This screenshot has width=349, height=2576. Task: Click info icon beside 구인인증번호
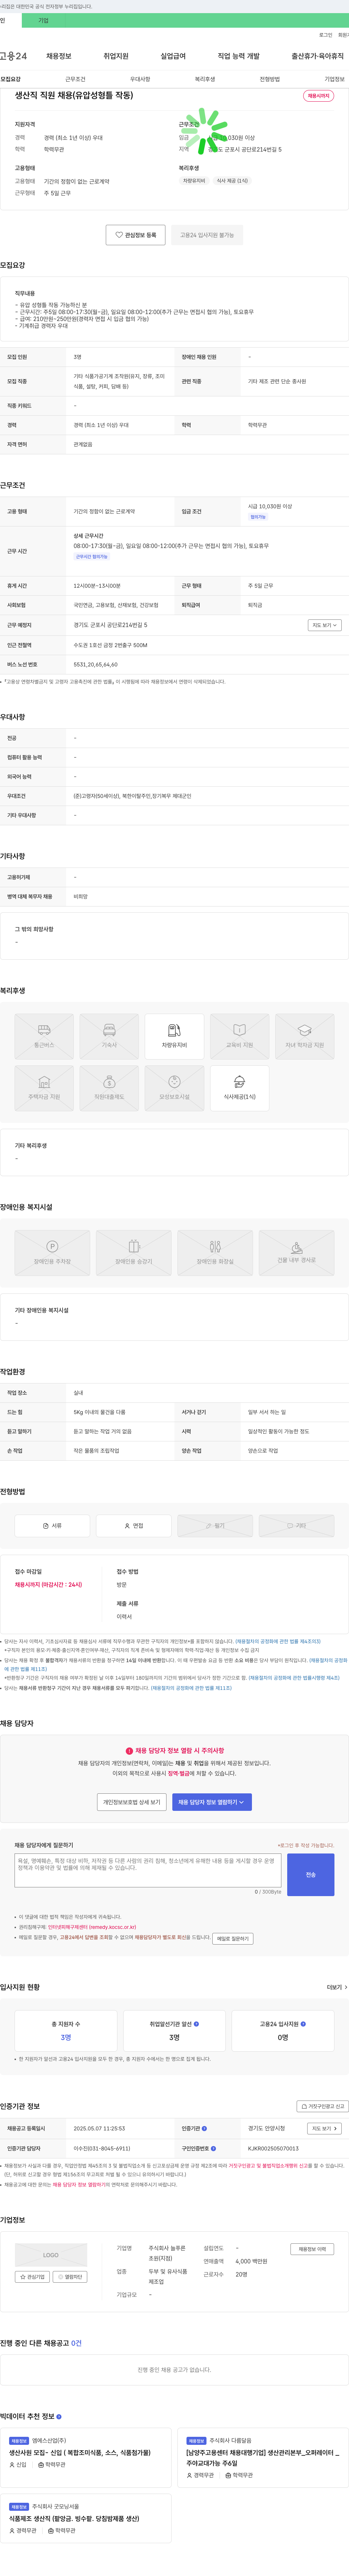click(x=213, y=2147)
